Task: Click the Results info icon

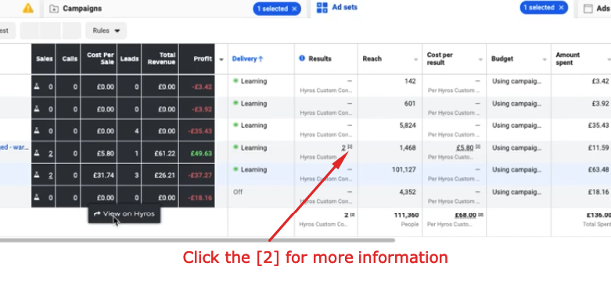Action: pos(302,59)
